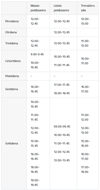Viewport: 100px width, 190px height.
Task: Select the Trešdiena row label
Action: [11, 43]
